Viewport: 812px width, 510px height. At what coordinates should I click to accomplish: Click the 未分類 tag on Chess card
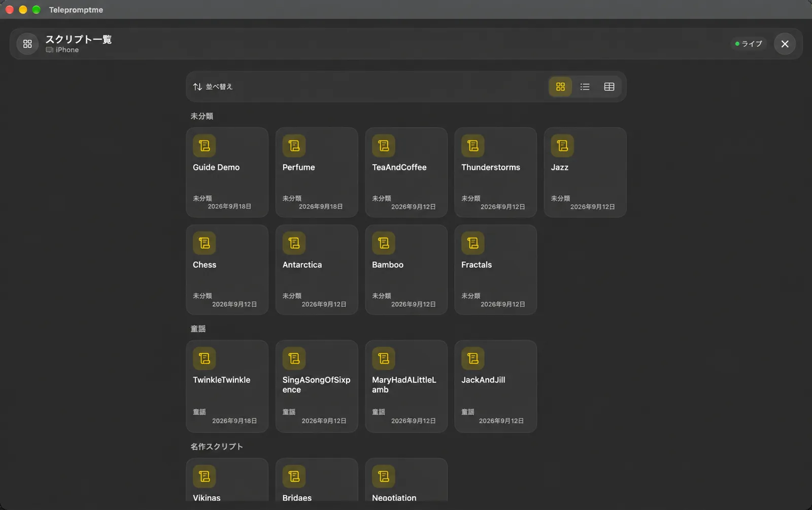(x=202, y=296)
